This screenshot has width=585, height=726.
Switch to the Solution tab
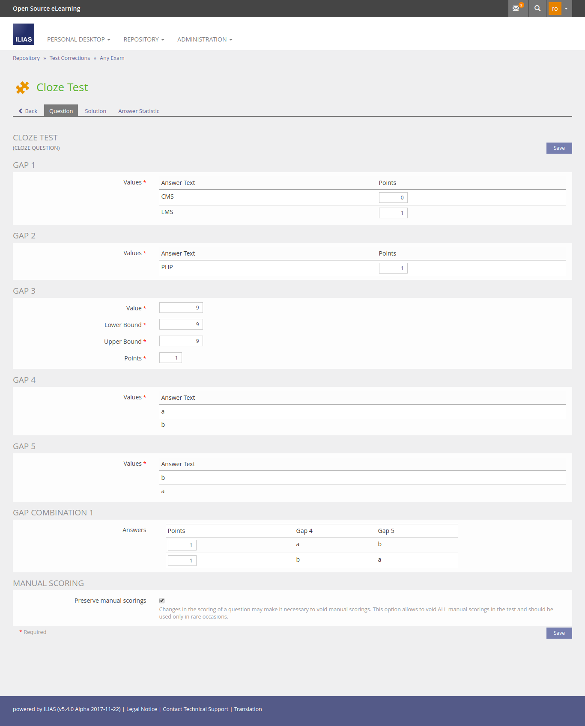pyautogui.click(x=95, y=111)
